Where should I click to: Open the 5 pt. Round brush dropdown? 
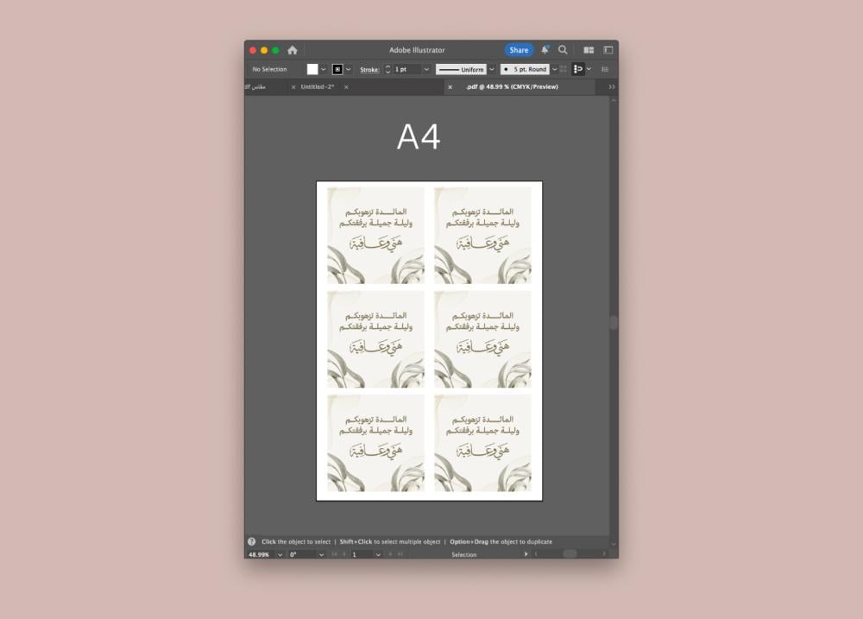tap(554, 69)
